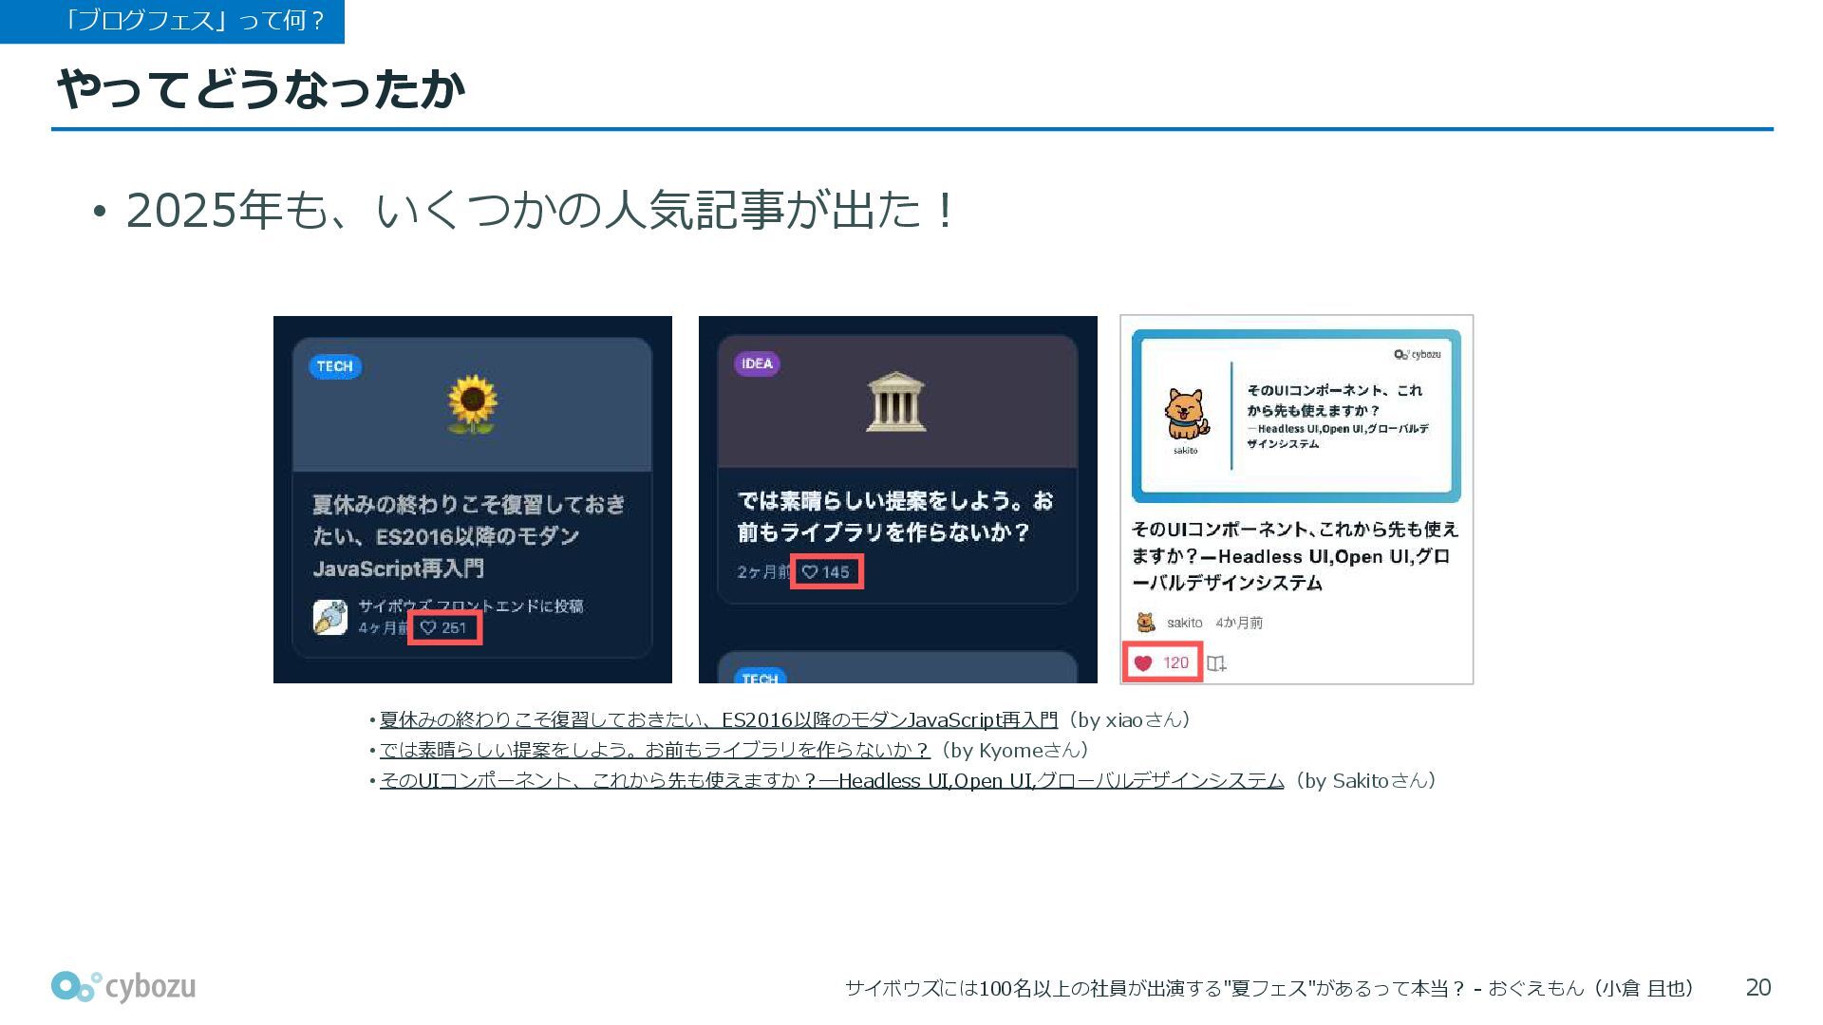Click the heart icon next to 251
The image size is (1823, 1025).
(428, 627)
